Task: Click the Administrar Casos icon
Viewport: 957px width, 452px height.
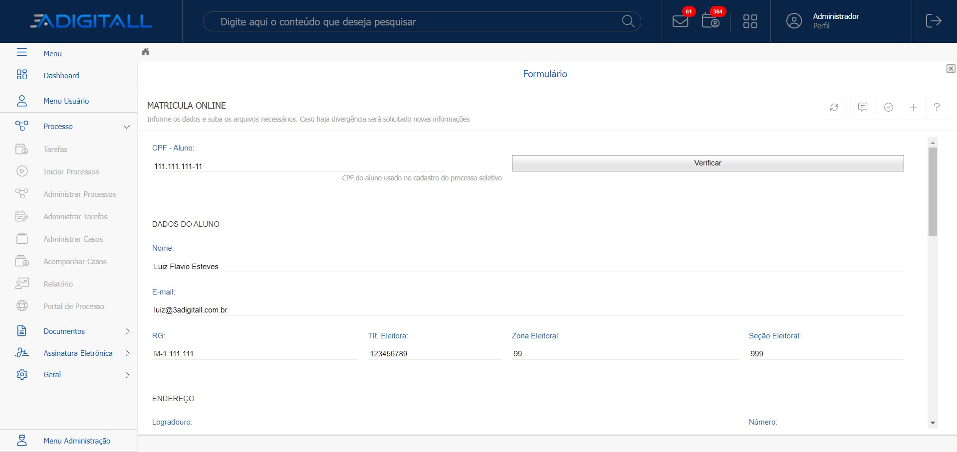Action: coord(22,239)
